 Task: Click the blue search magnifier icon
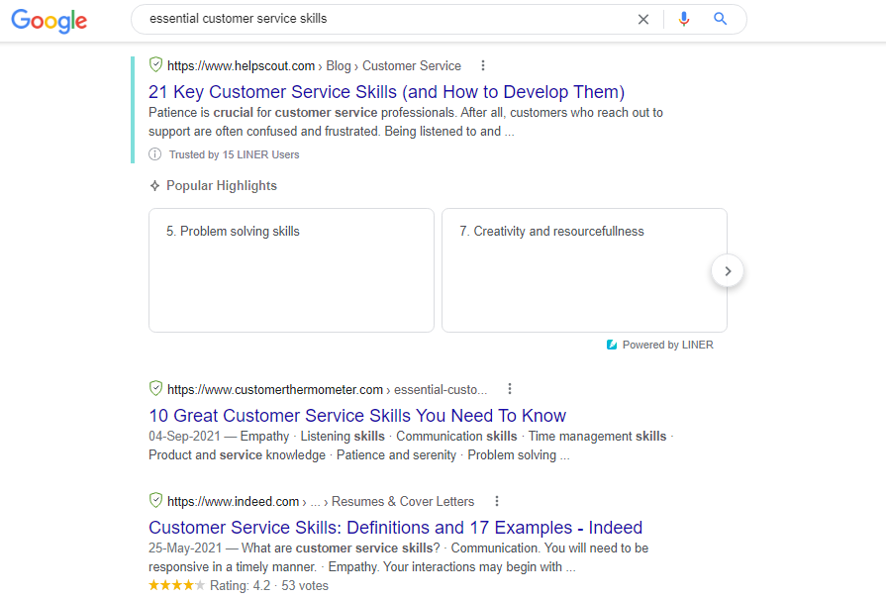(721, 19)
